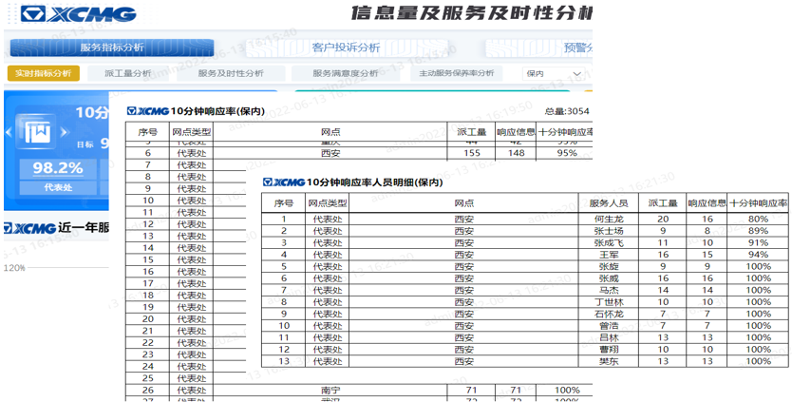The height and width of the screenshot is (402, 792).
Task: Click the 155 dispatch value for 西安
Action: tap(471, 153)
